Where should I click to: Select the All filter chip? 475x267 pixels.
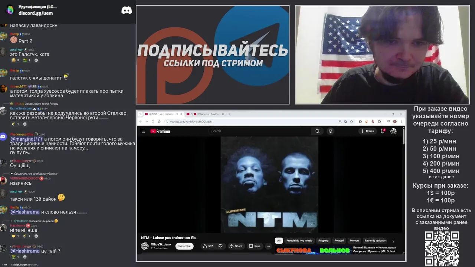click(x=279, y=241)
